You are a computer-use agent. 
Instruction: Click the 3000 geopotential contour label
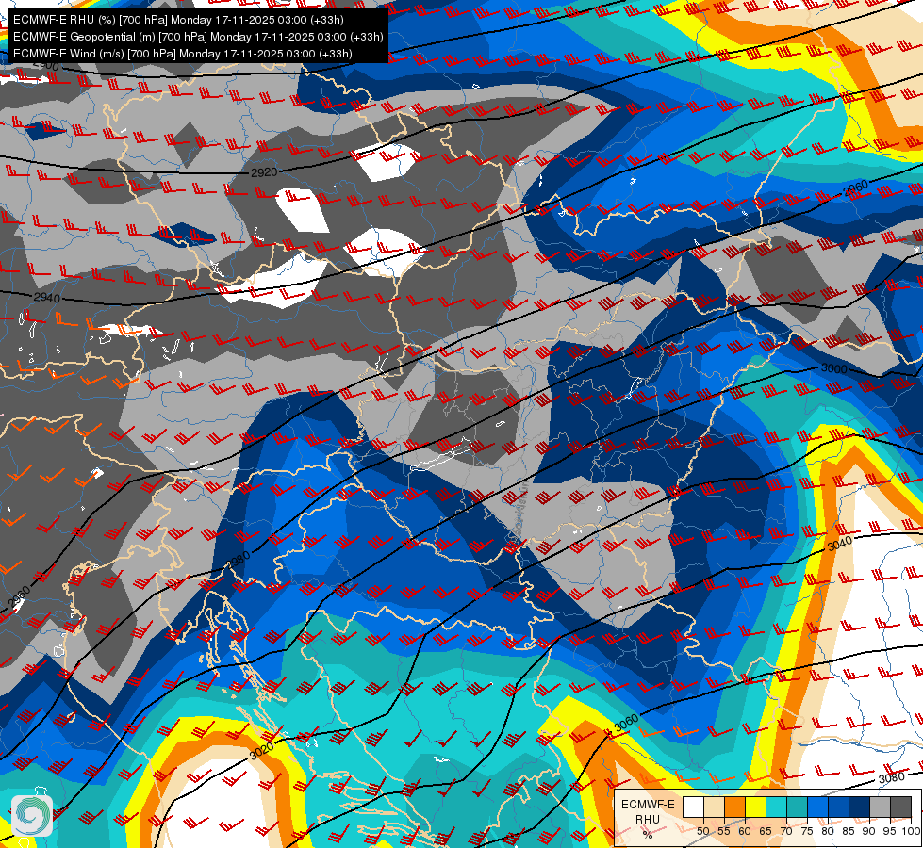coord(834,369)
